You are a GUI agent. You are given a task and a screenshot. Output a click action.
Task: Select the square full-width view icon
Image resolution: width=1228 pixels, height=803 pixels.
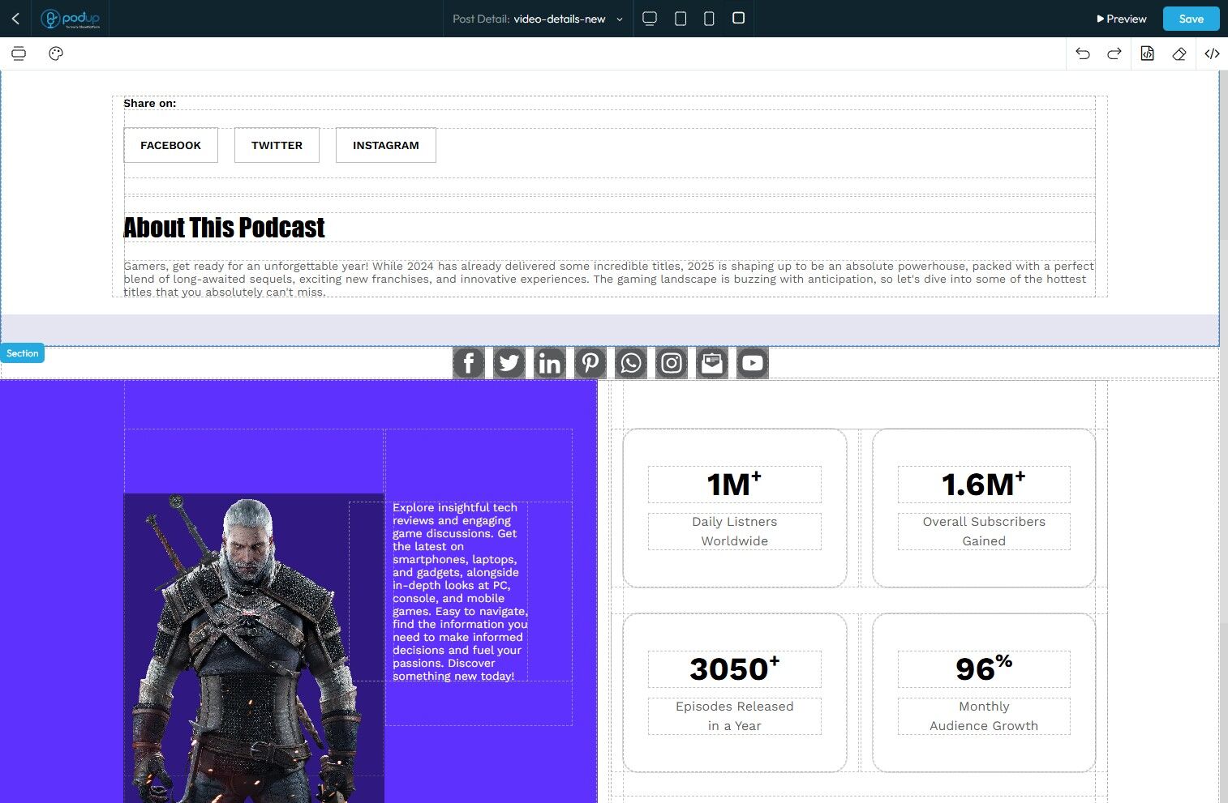(738, 18)
